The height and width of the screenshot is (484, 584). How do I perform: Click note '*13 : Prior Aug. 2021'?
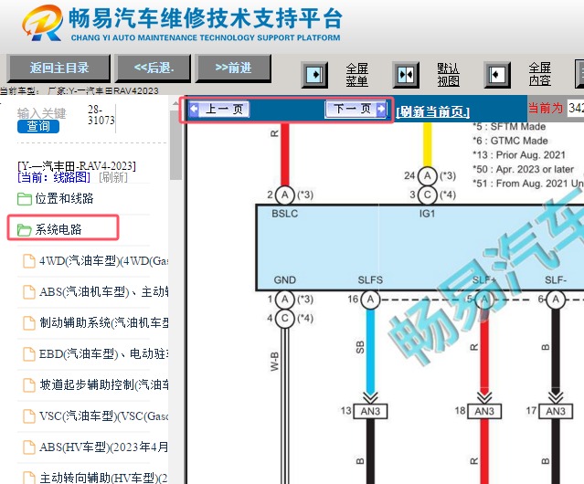[519, 155]
